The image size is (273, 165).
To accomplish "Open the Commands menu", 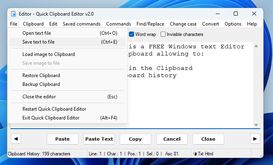I will click(118, 24).
